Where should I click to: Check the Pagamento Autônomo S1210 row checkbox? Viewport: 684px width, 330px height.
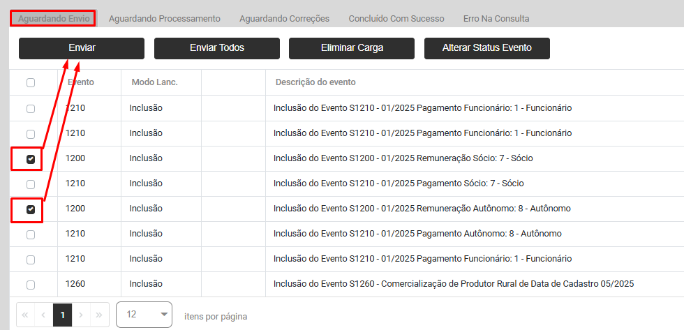pos(31,234)
